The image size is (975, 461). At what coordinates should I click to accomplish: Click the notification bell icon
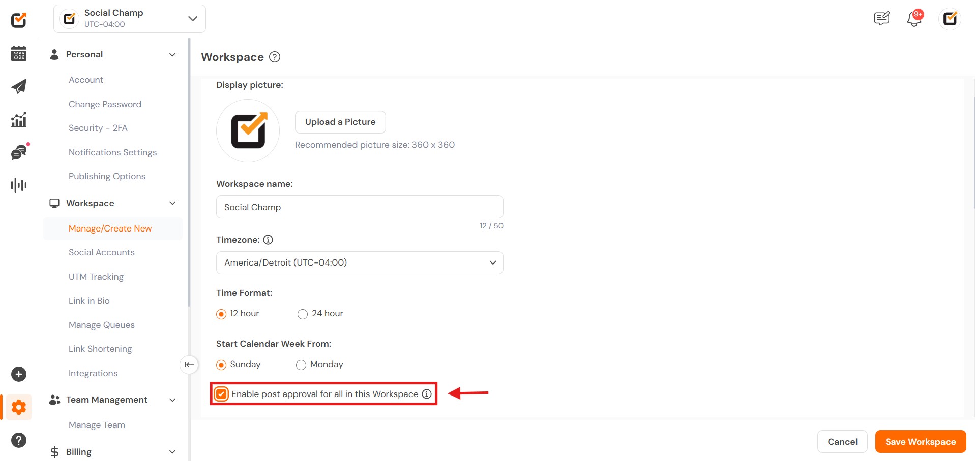(914, 19)
